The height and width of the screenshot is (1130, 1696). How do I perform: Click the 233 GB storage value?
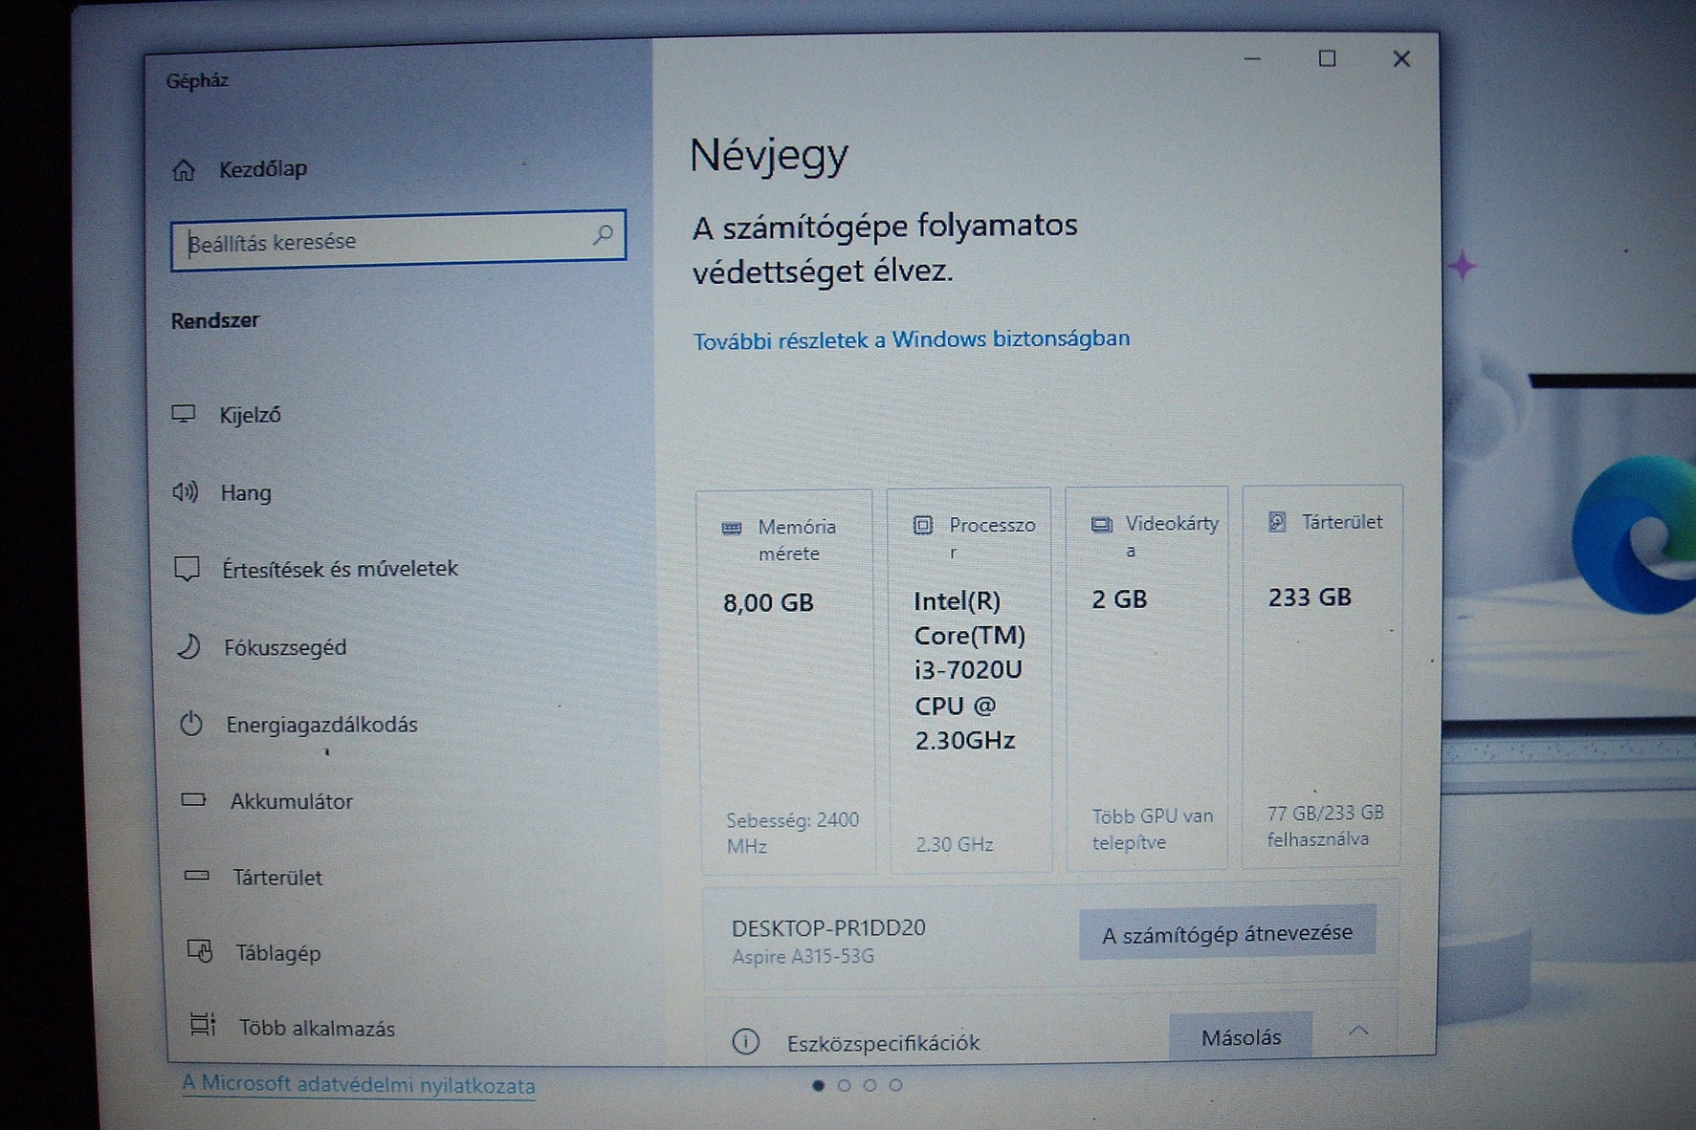coord(1310,598)
